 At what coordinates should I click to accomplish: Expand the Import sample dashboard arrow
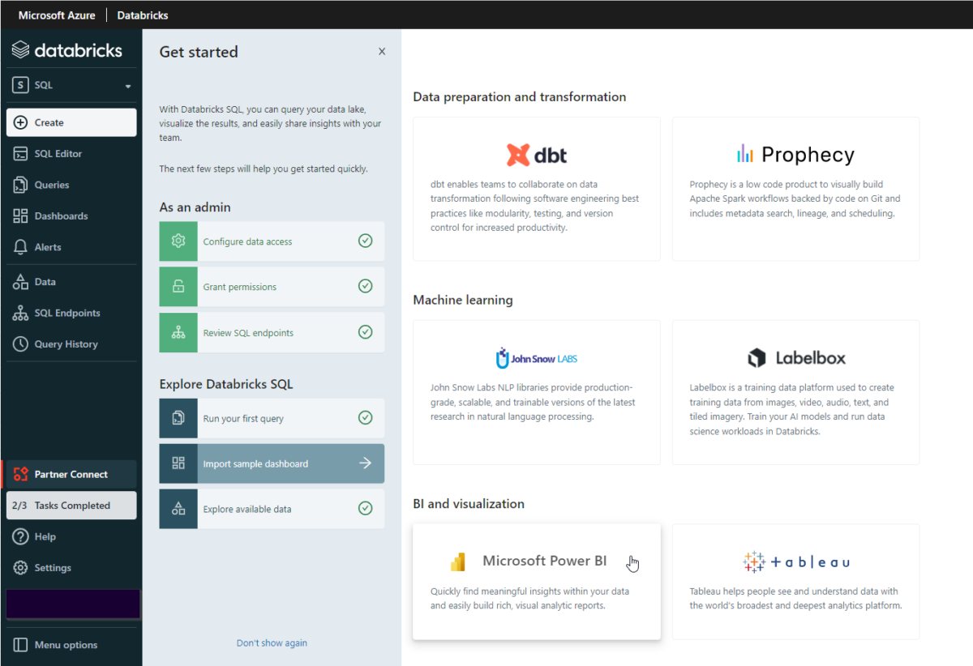click(365, 463)
